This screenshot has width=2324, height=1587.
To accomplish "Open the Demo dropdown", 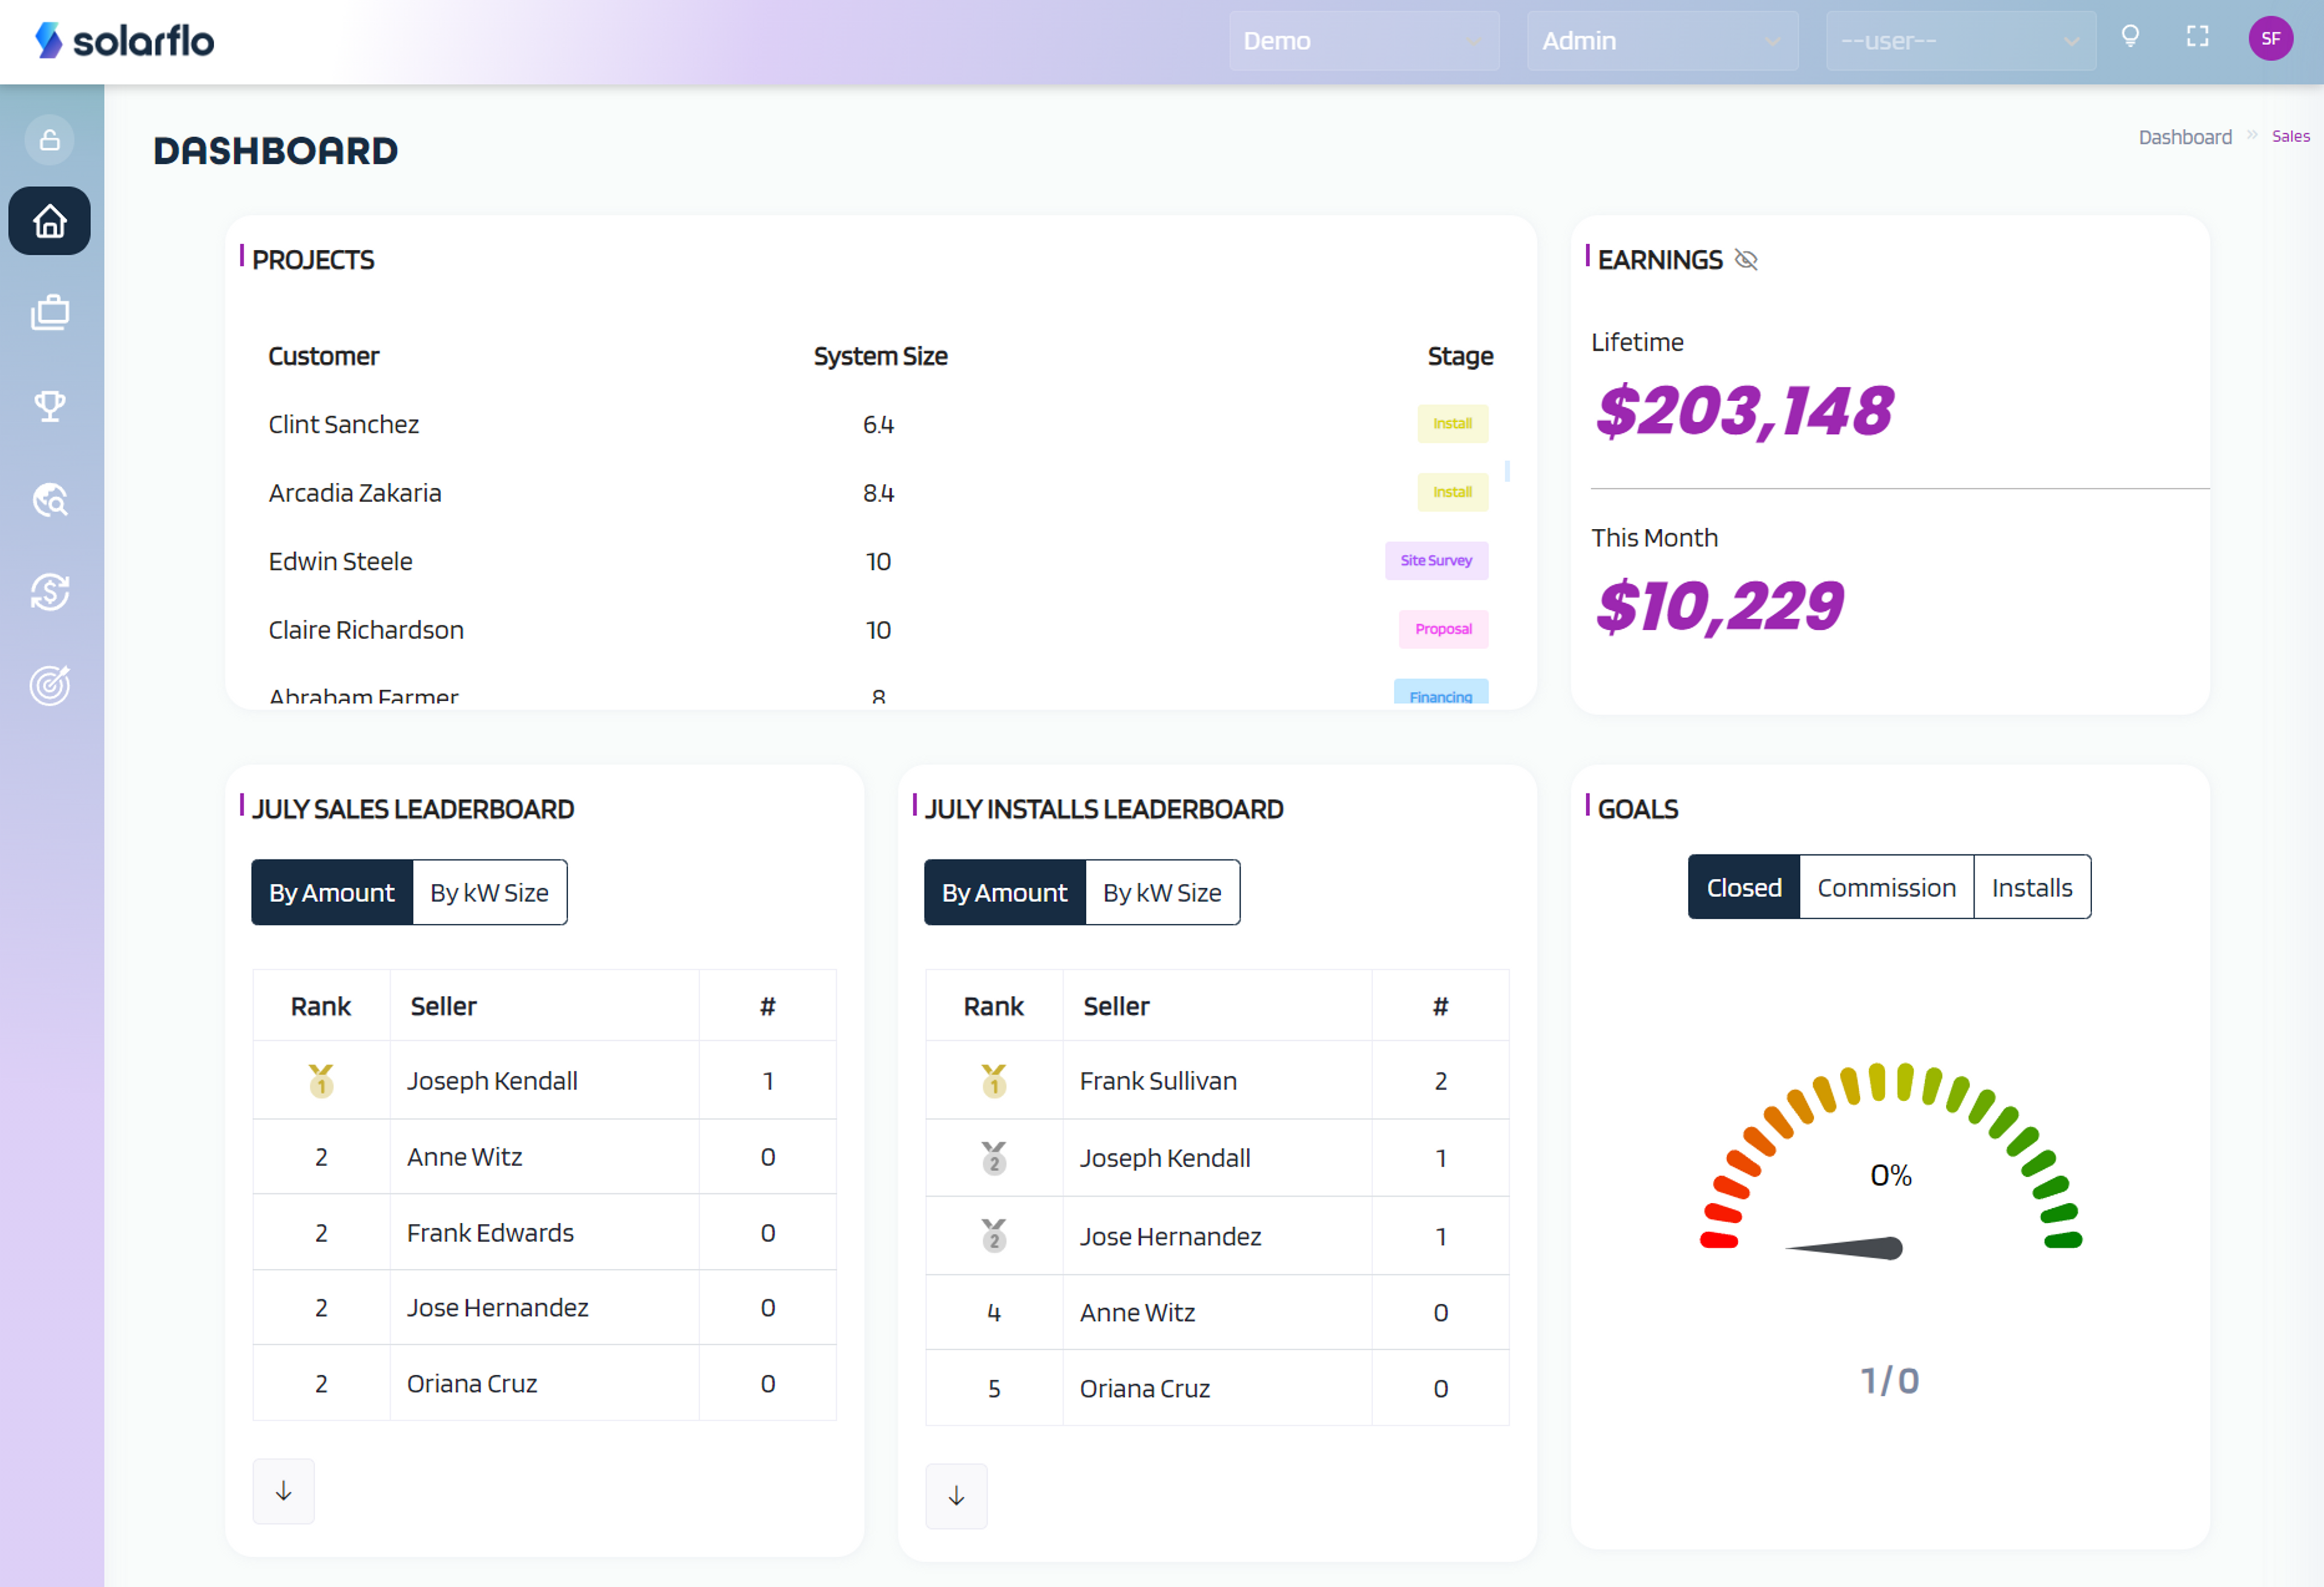I will click(1364, 41).
